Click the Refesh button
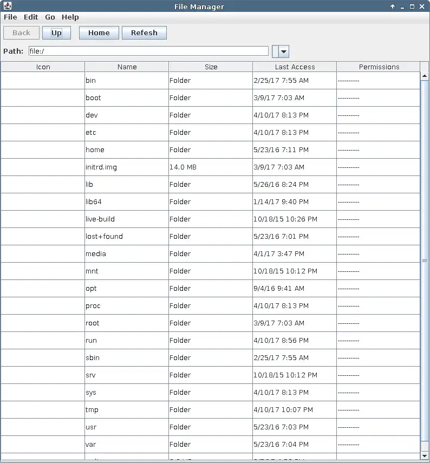Image resolution: width=430 pixels, height=463 pixels. click(x=144, y=33)
